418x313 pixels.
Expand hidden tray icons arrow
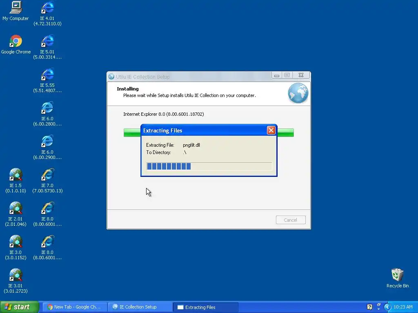click(387, 307)
